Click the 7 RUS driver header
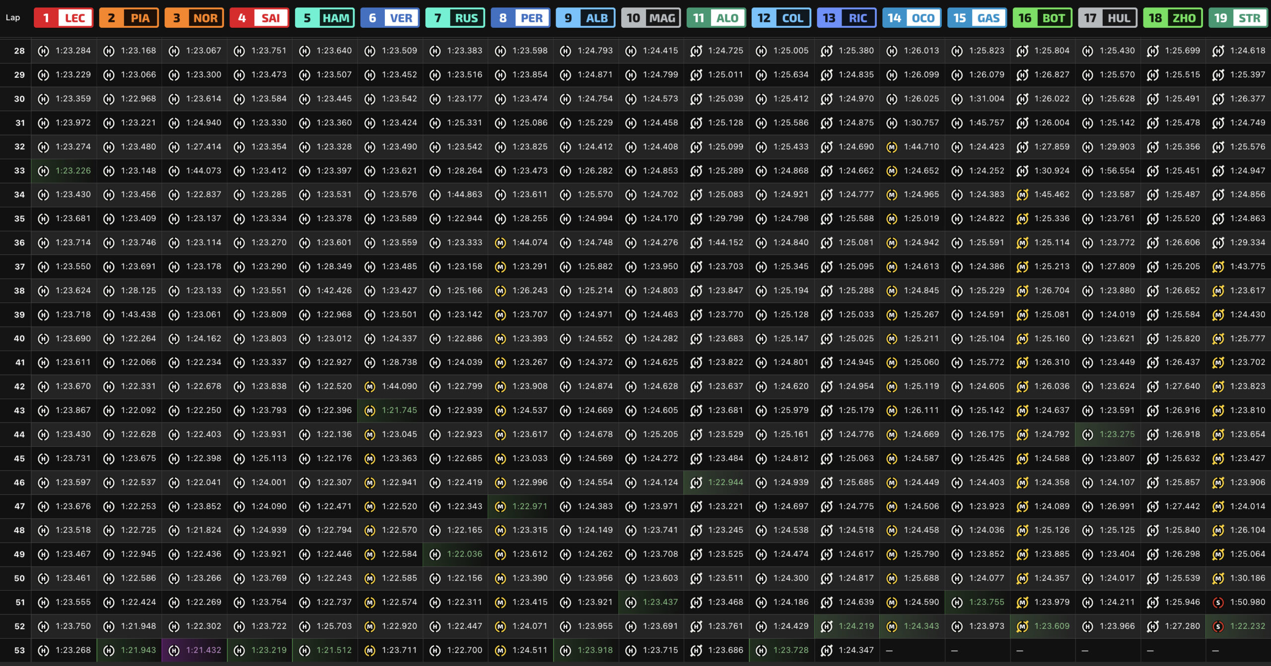The image size is (1271, 666). (455, 18)
